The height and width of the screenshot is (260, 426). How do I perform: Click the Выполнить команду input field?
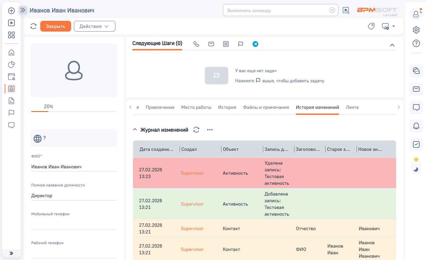[x=277, y=10]
